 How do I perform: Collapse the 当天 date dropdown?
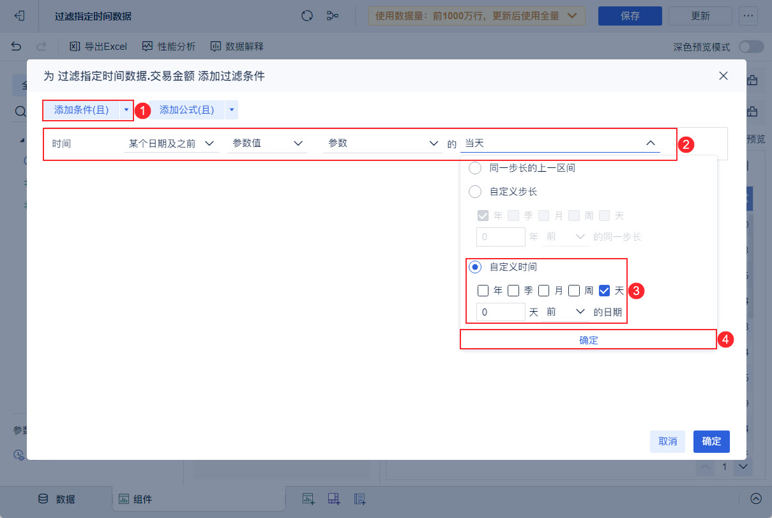tap(560, 143)
